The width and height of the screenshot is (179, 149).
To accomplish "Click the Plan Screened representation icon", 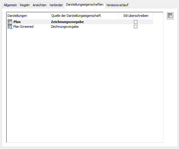I will (10, 27).
